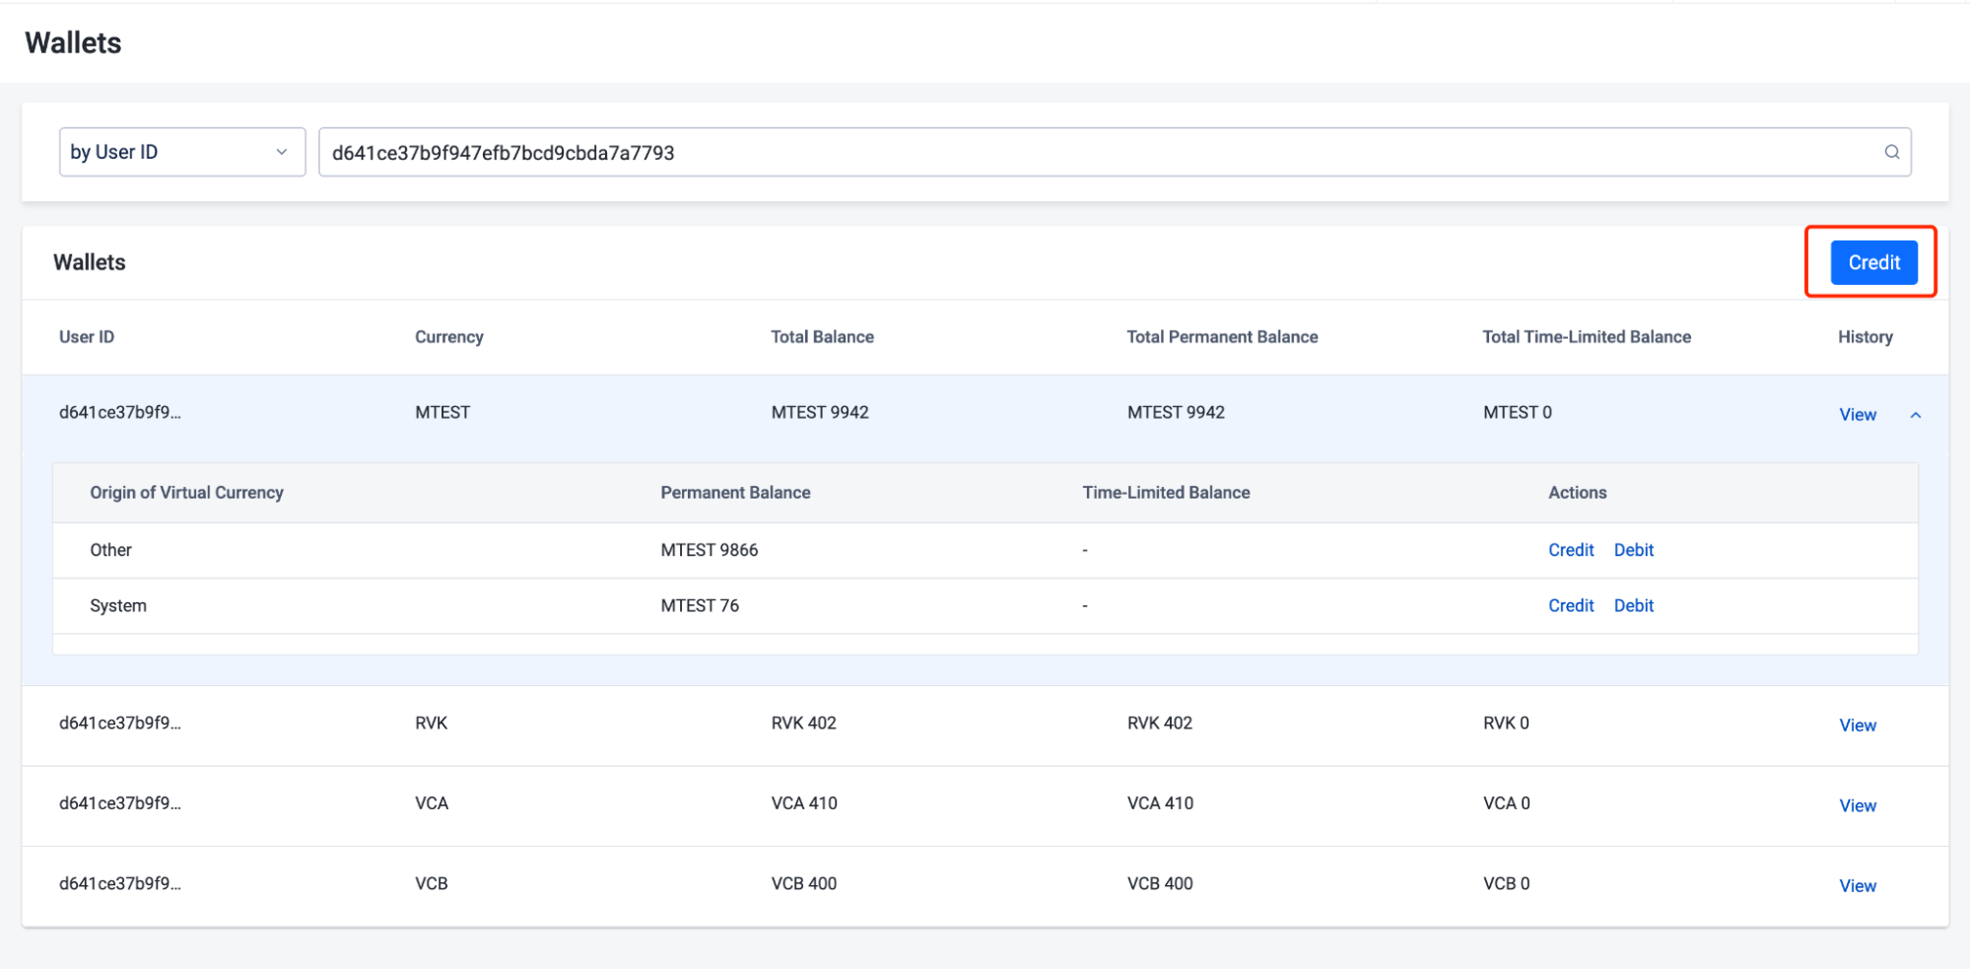The height and width of the screenshot is (969, 1970).
Task: Click the 'Wallets' table panel heading
Action: click(x=90, y=262)
